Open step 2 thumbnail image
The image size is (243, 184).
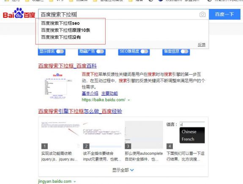[x=102, y=135]
